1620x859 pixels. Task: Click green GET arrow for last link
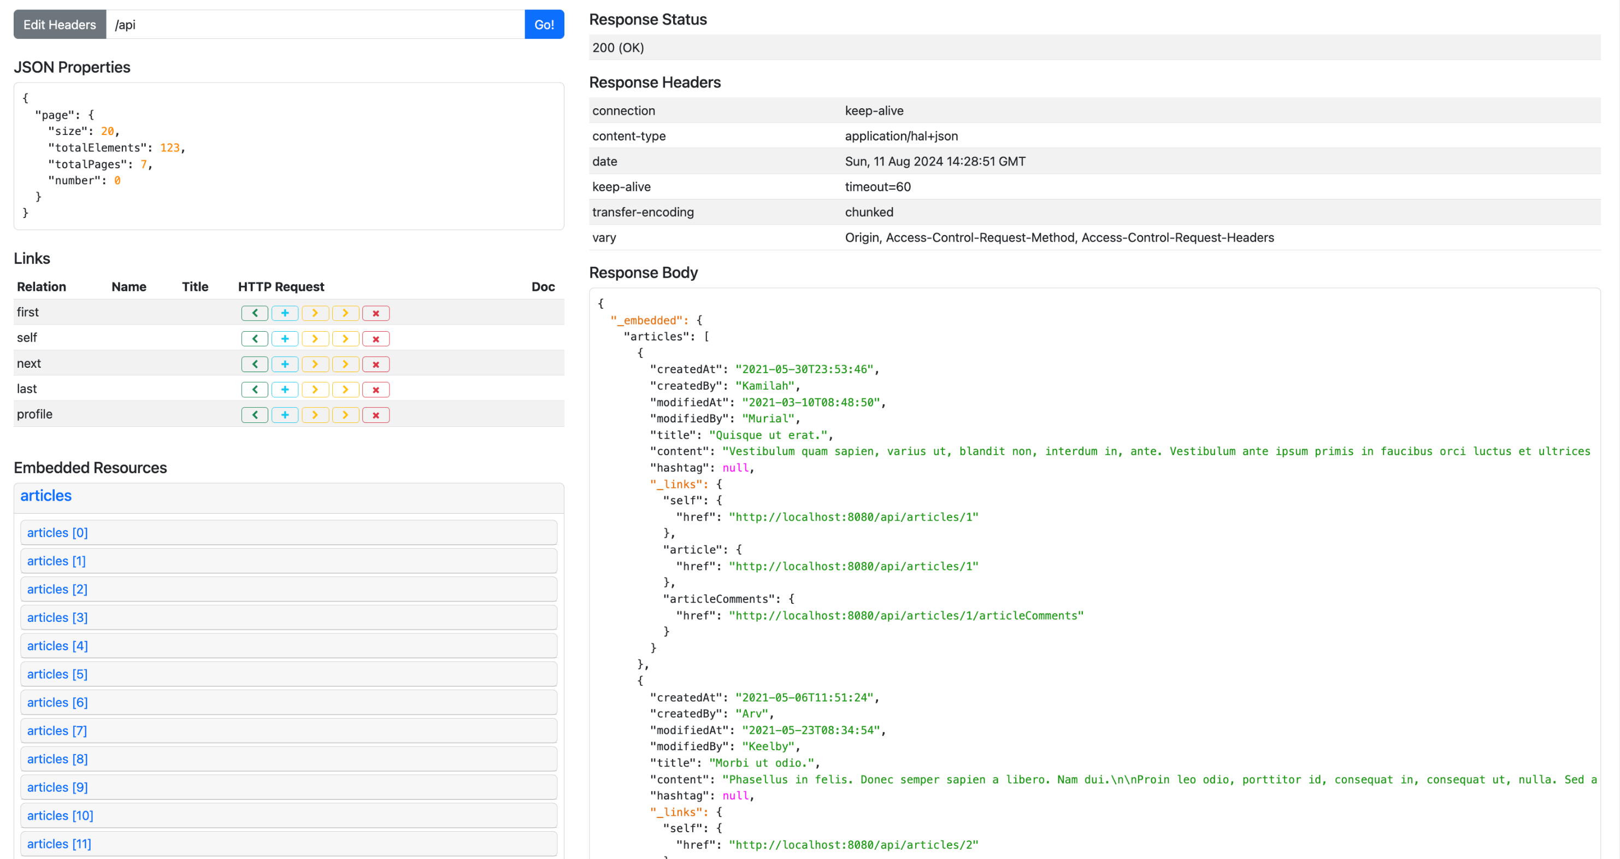pyautogui.click(x=255, y=390)
